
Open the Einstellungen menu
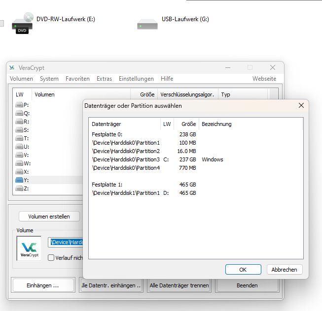[136, 79]
